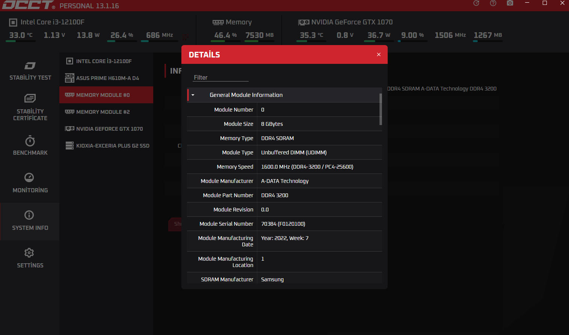
Task: Click the GPU memory 1267 MB reading
Action: point(487,35)
